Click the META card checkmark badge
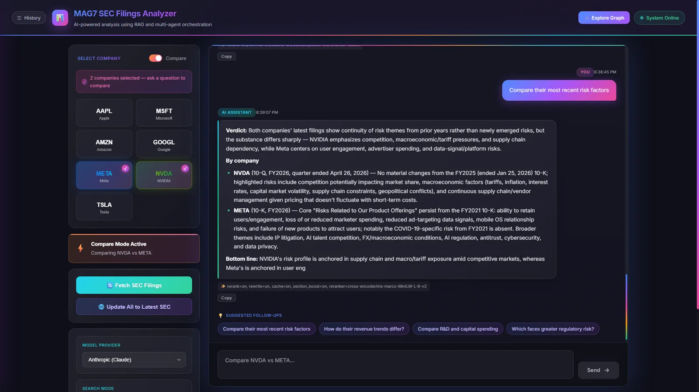This screenshot has height=392, width=699. pos(125,168)
